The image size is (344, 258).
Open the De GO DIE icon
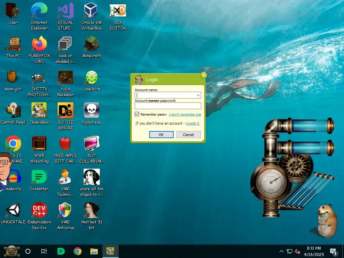click(x=66, y=116)
